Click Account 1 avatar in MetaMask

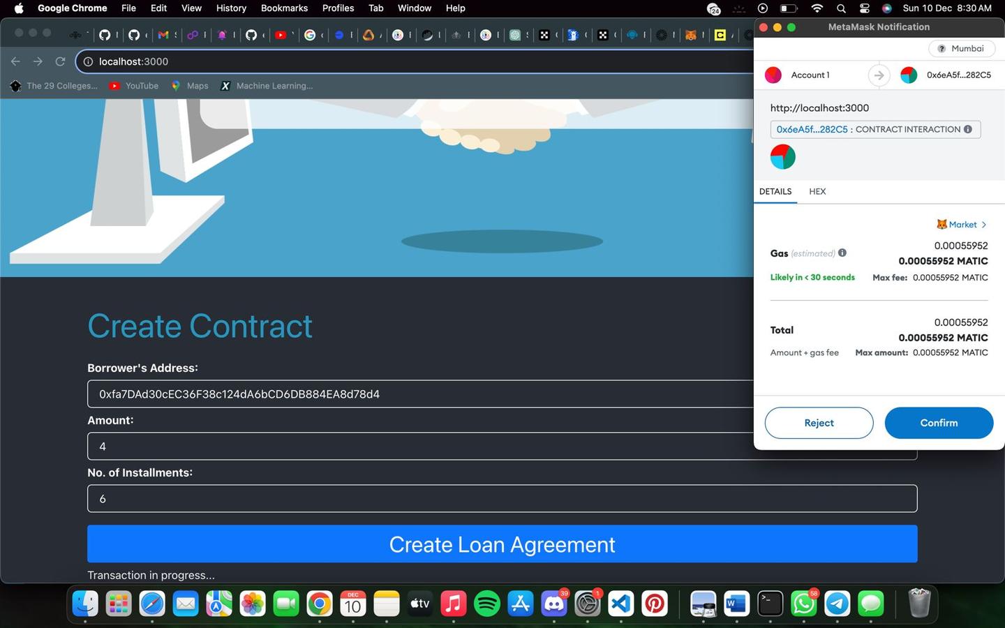tap(773, 75)
